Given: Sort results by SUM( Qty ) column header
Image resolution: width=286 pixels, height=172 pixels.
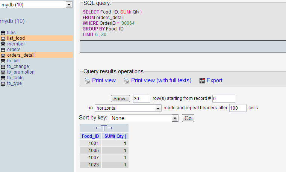Looking at the screenshot, I should tap(115, 136).
